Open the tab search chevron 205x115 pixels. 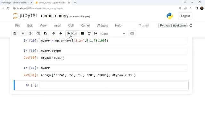185,2
